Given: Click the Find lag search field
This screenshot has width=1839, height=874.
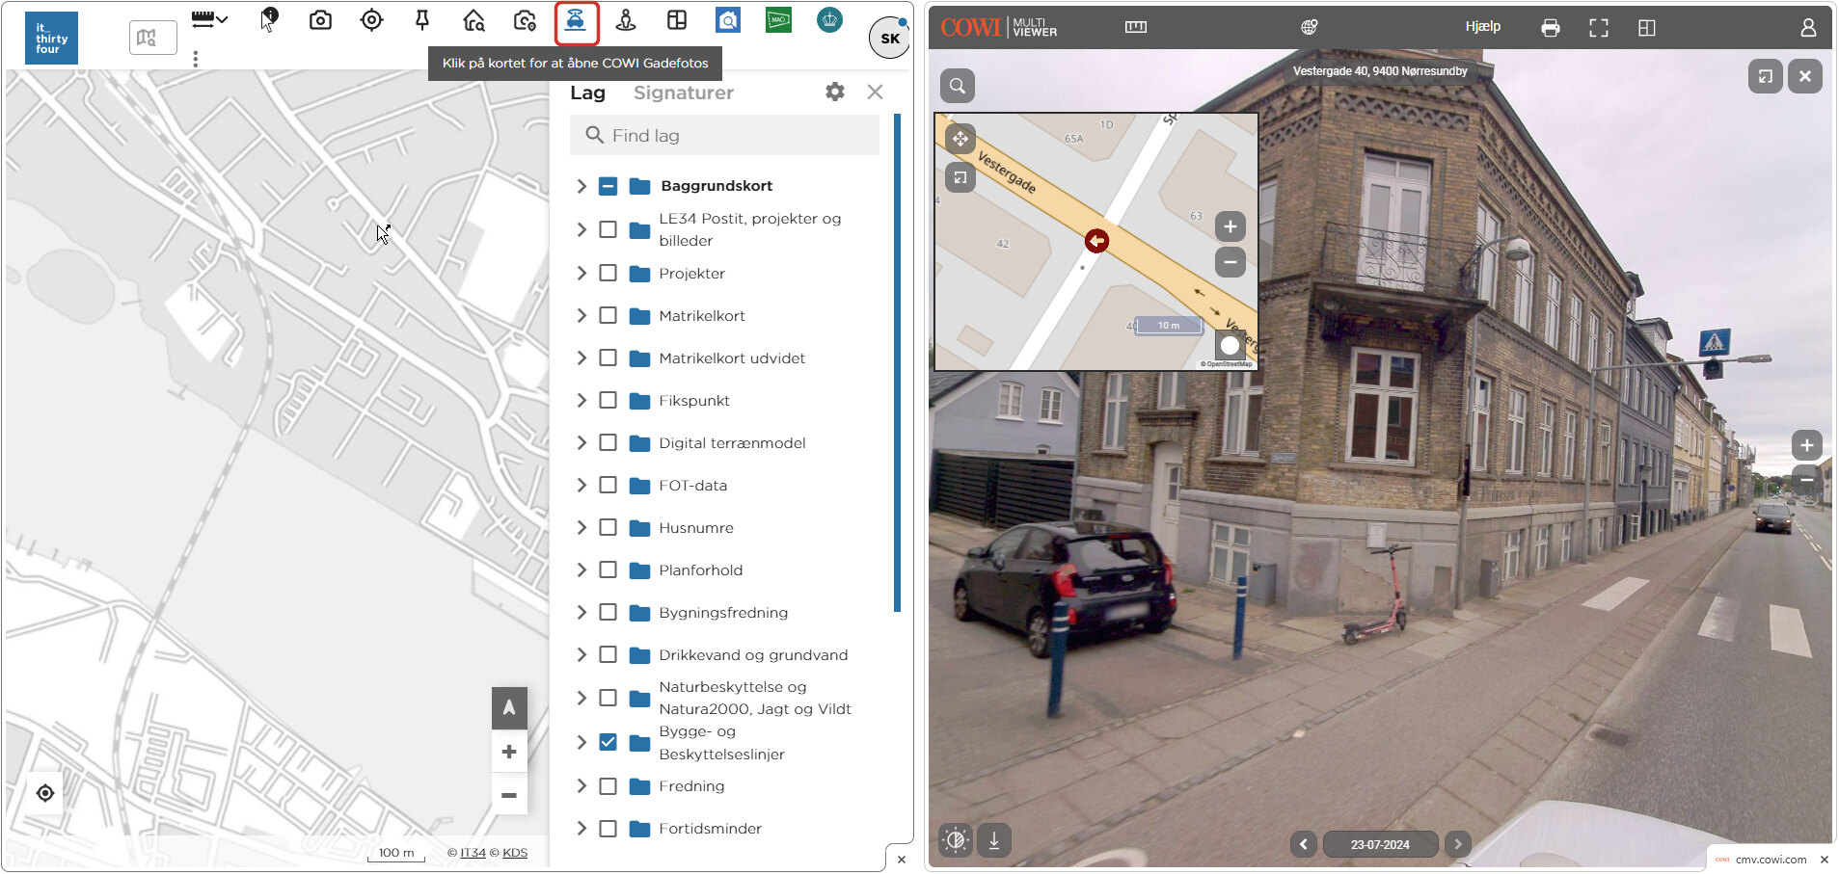Looking at the screenshot, I should click(x=724, y=136).
